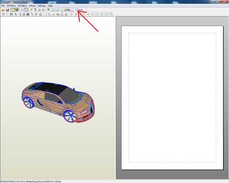
Task: Open the Settings menu
Action: [42, 6]
